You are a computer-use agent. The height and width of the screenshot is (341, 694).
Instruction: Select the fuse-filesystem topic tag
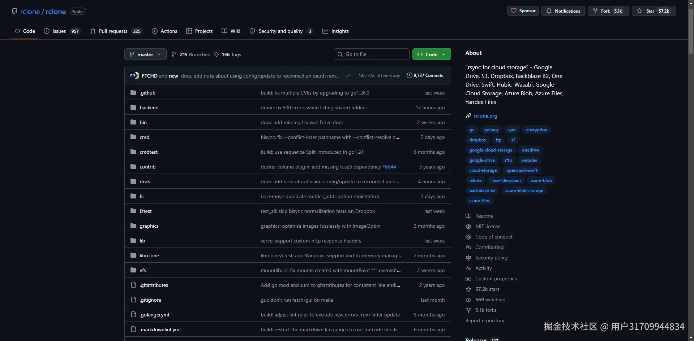coord(506,180)
